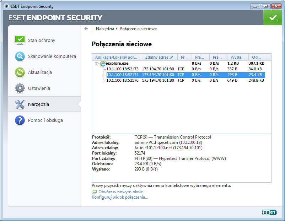Click the Narzędzia breadcrumb link
The width and height of the screenshot is (285, 221).
coord(105,29)
